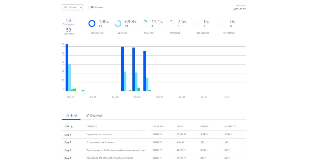Click the Not reached ring icon

(x=223, y=24)
